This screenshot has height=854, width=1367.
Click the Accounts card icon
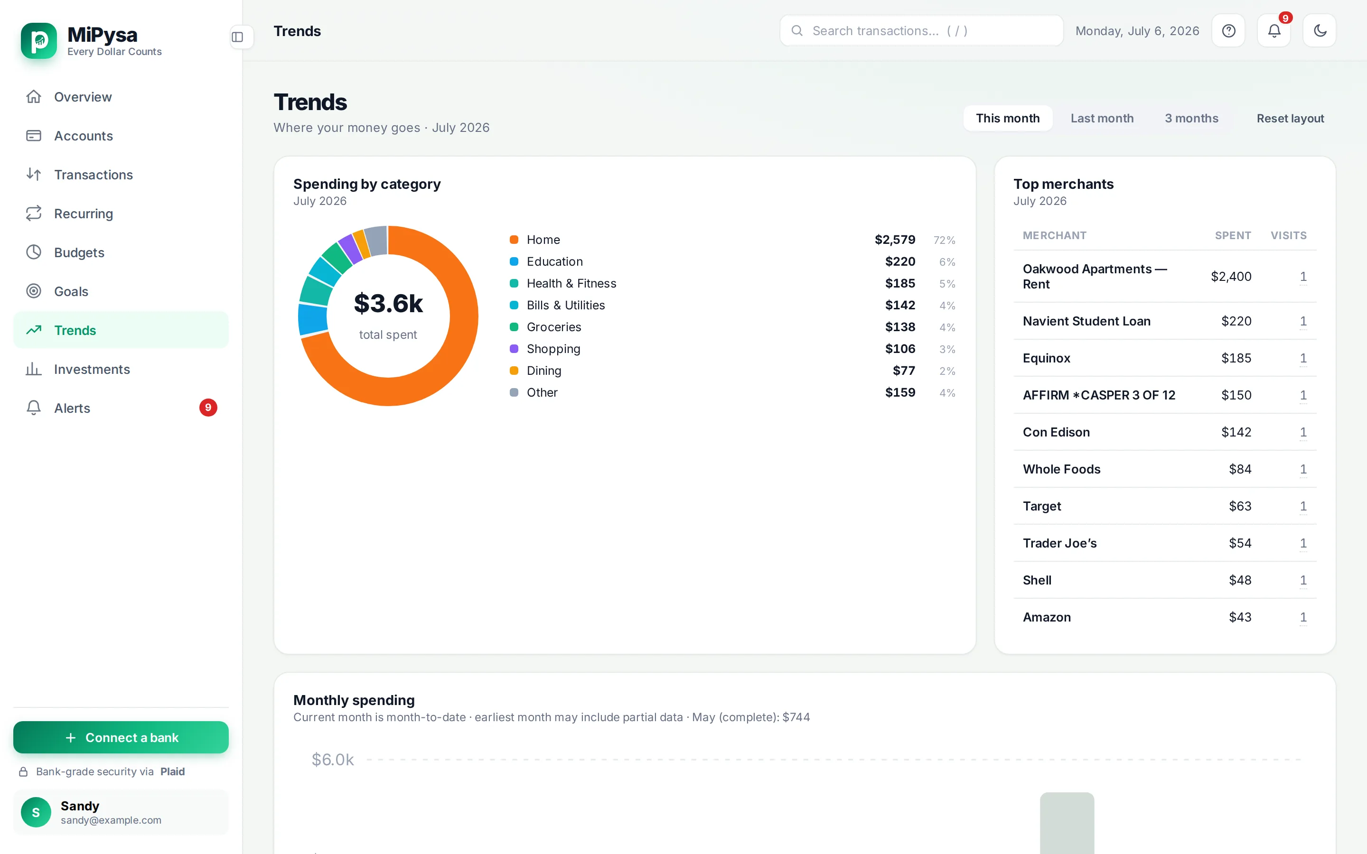34,136
